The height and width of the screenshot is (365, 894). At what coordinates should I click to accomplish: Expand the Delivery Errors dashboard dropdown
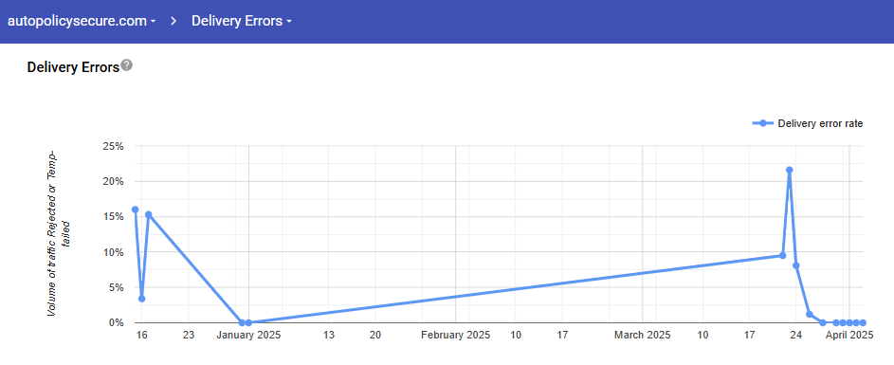pyautogui.click(x=242, y=21)
